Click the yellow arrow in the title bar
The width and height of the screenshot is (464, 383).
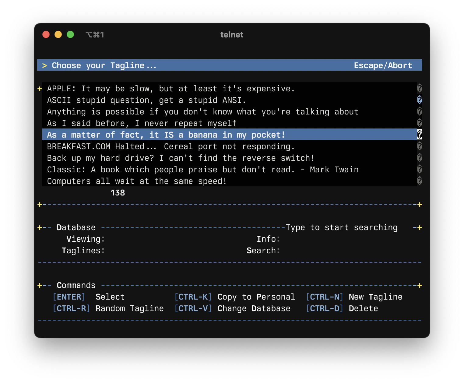coord(45,65)
